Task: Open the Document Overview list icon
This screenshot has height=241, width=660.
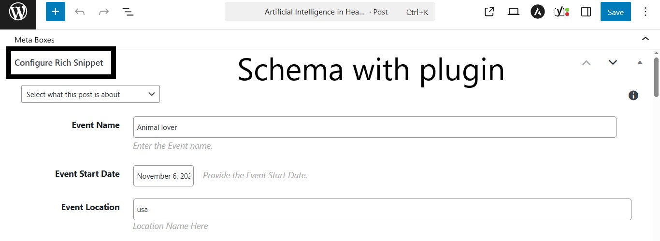Action: [x=128, y=12]
